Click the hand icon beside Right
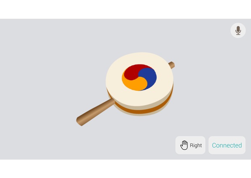This screenshot has width=251, height=178. [x=184, y=145]
